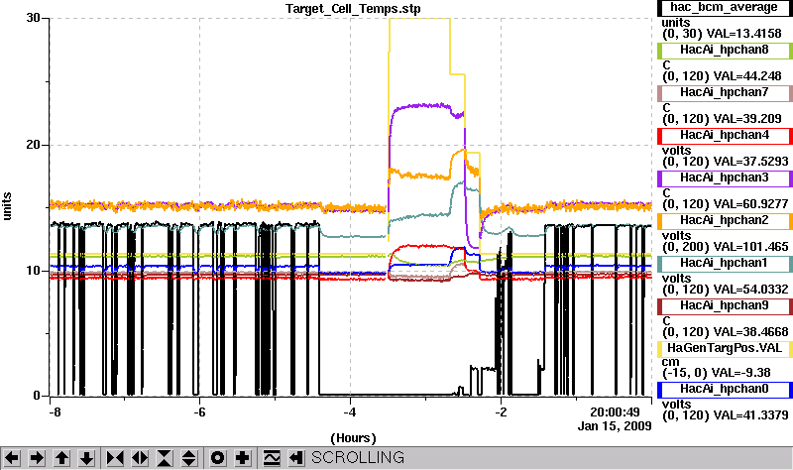Pan the plot right with the right arrow
Screen dimensions: 793x470
pos(37,458)
